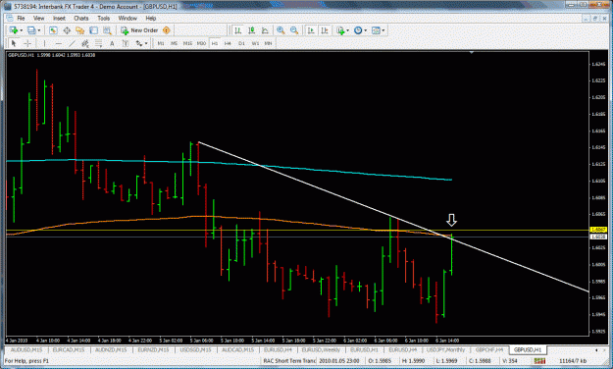
Task: Toggle the Market Watch window icon
Action: (53, 30)
